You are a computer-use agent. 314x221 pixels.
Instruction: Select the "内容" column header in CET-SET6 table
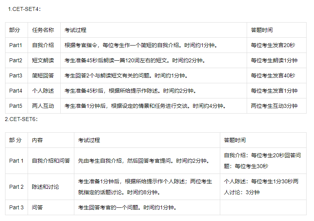[x=37, y=140]
